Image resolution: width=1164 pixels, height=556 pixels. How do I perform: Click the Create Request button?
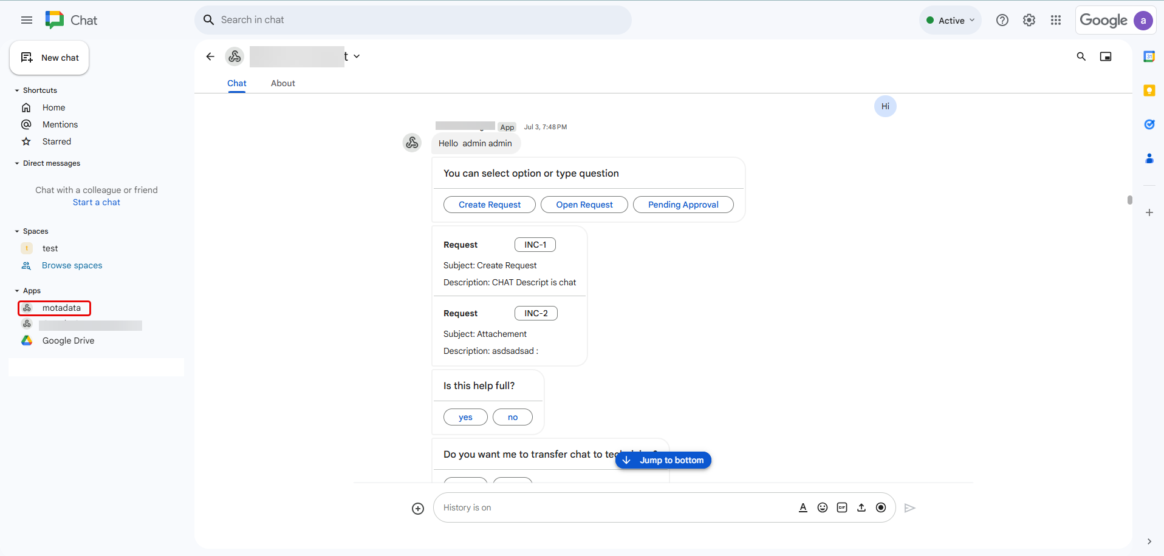488,204
